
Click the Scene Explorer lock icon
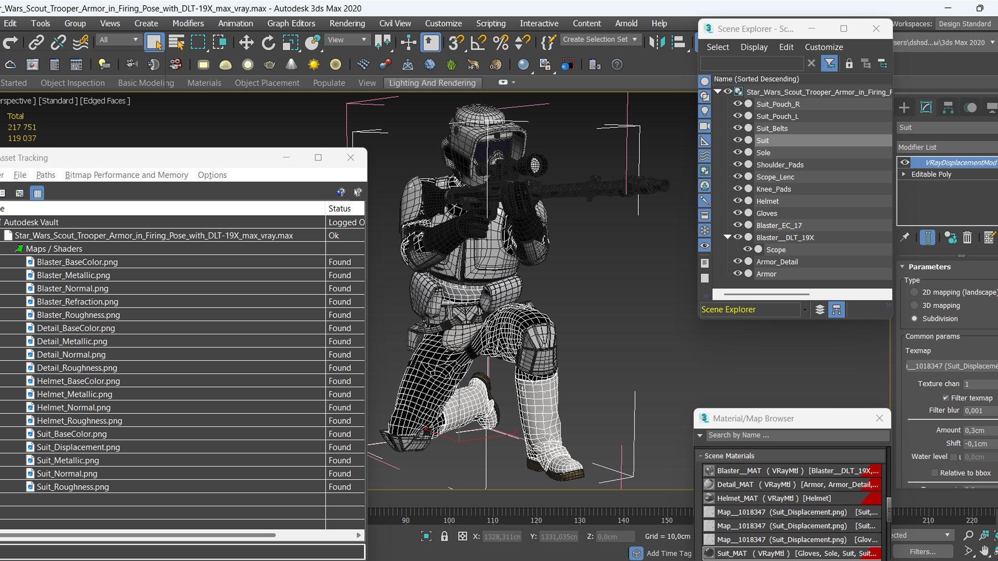coord(849,63)
